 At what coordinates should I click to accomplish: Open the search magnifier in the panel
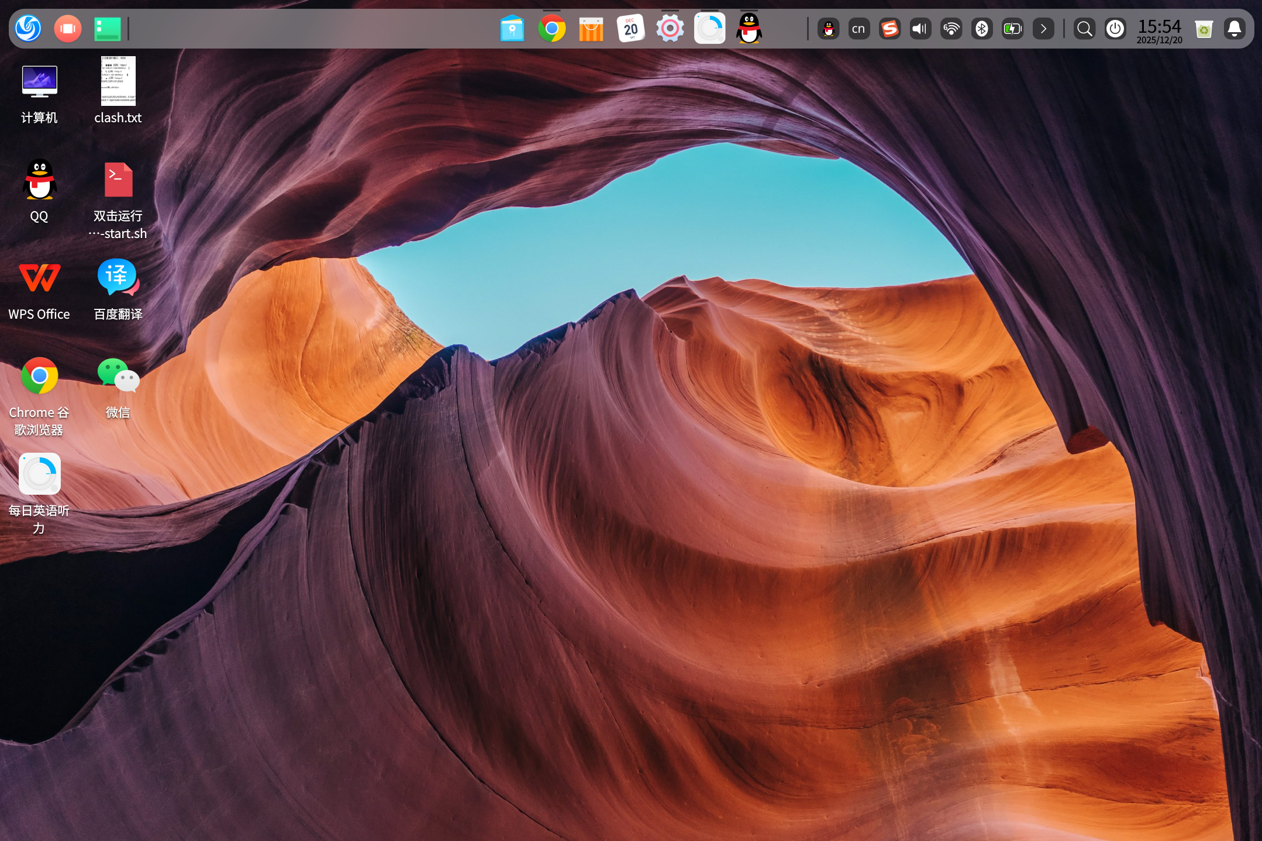(1085, 29)
